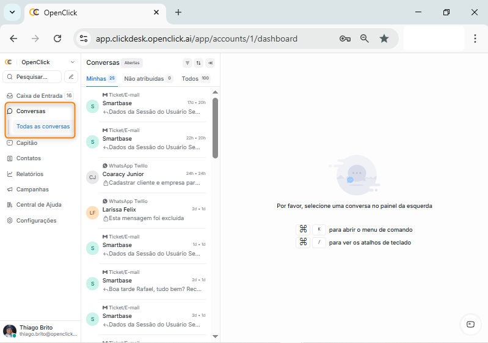Screen dimensions: 488x343
Task: Bookmark this page with the star icon
Action: pyautogui.click(x=384, y=39)
